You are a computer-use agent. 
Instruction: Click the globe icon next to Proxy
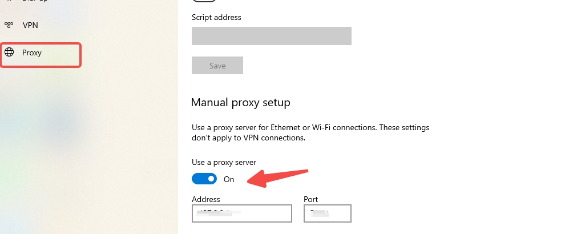tap(9, 53)
